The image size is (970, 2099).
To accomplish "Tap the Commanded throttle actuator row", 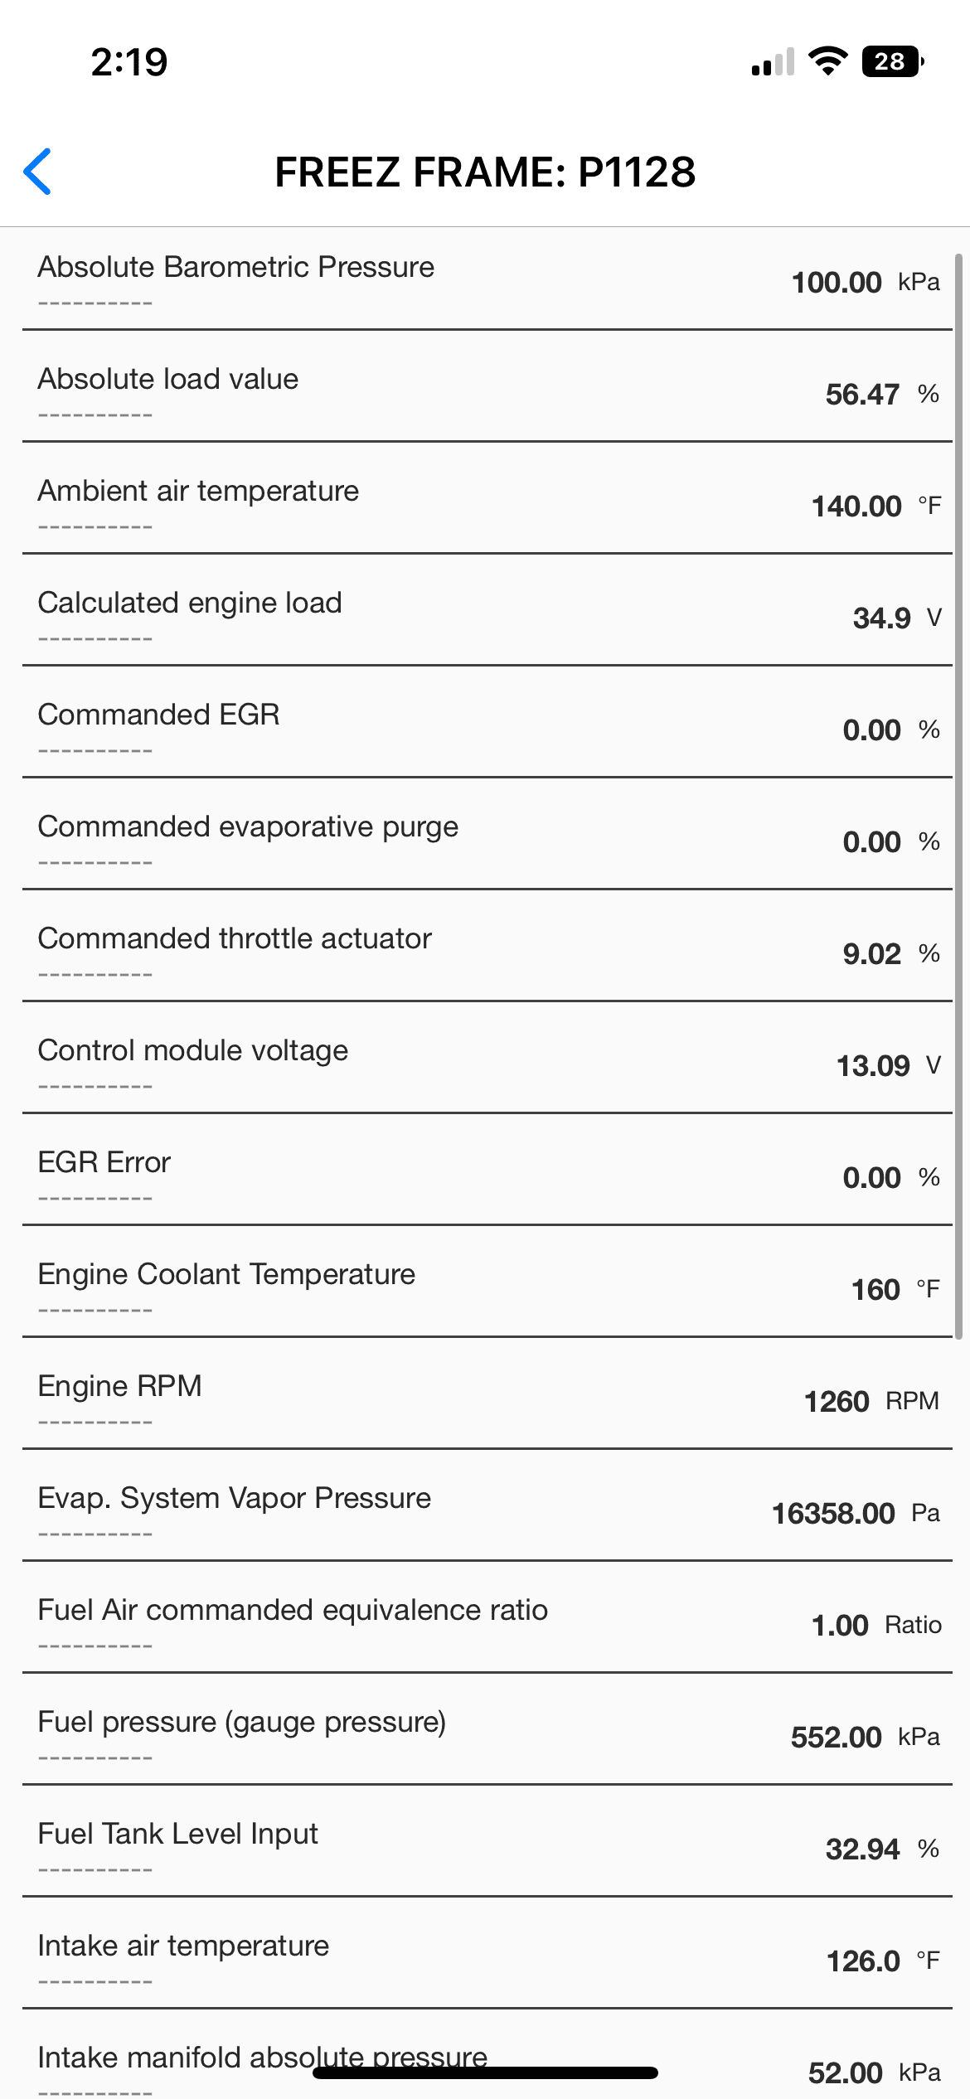I will coord(485,952).
